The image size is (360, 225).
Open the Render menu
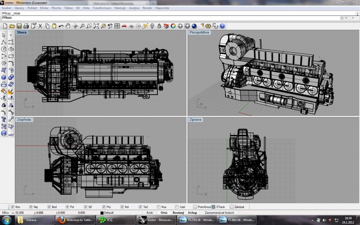tap(147, 8)
